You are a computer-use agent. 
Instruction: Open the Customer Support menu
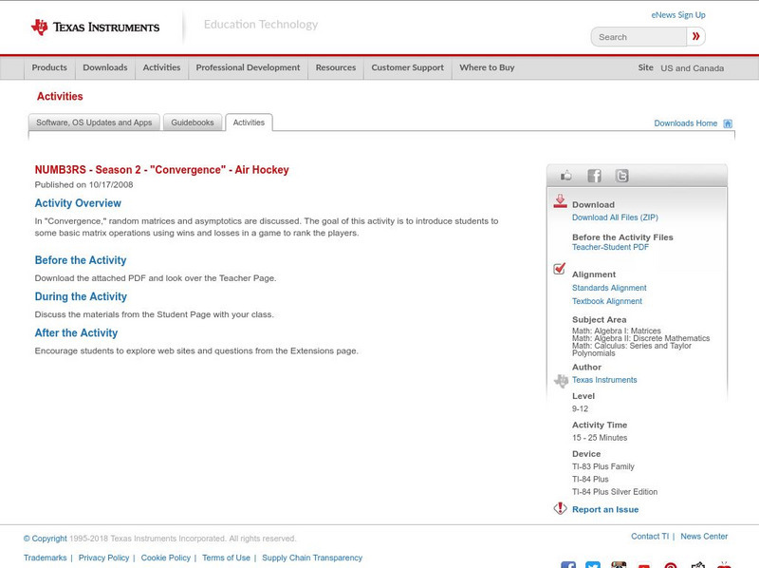click(x=408, y=67)
